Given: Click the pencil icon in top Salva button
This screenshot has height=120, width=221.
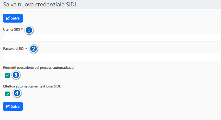Looking at the screenshot, I should 8,18.
